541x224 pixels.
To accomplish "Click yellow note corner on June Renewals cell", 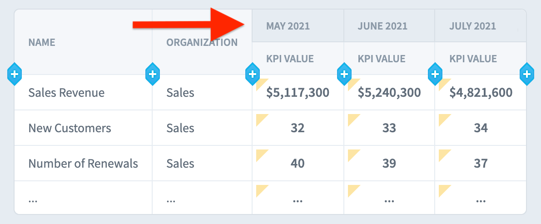I will pyautogui.click(x=352, y=154).
